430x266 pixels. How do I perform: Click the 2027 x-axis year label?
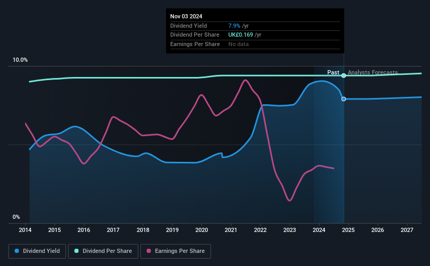407,230
